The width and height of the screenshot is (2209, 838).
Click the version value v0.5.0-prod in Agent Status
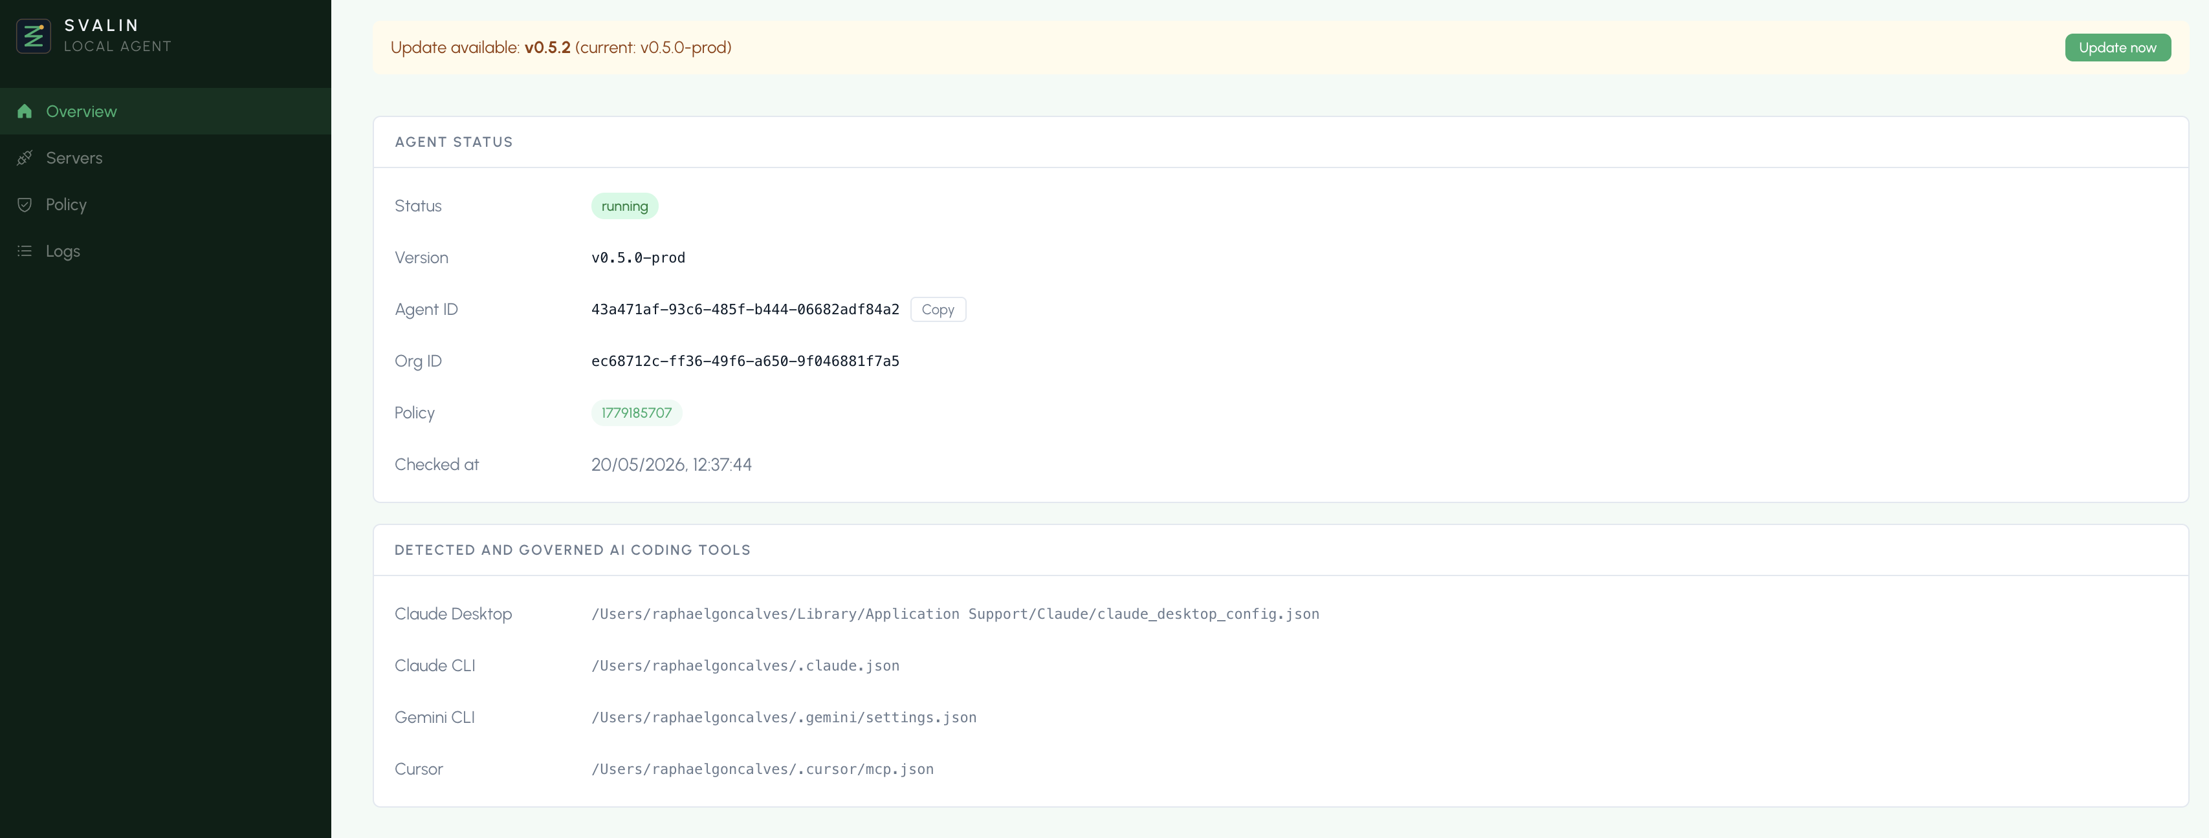click(638, 258)
